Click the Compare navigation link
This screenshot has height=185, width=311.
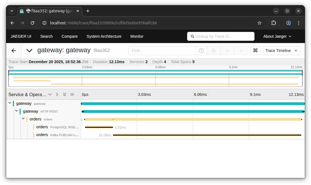point(69,36)
